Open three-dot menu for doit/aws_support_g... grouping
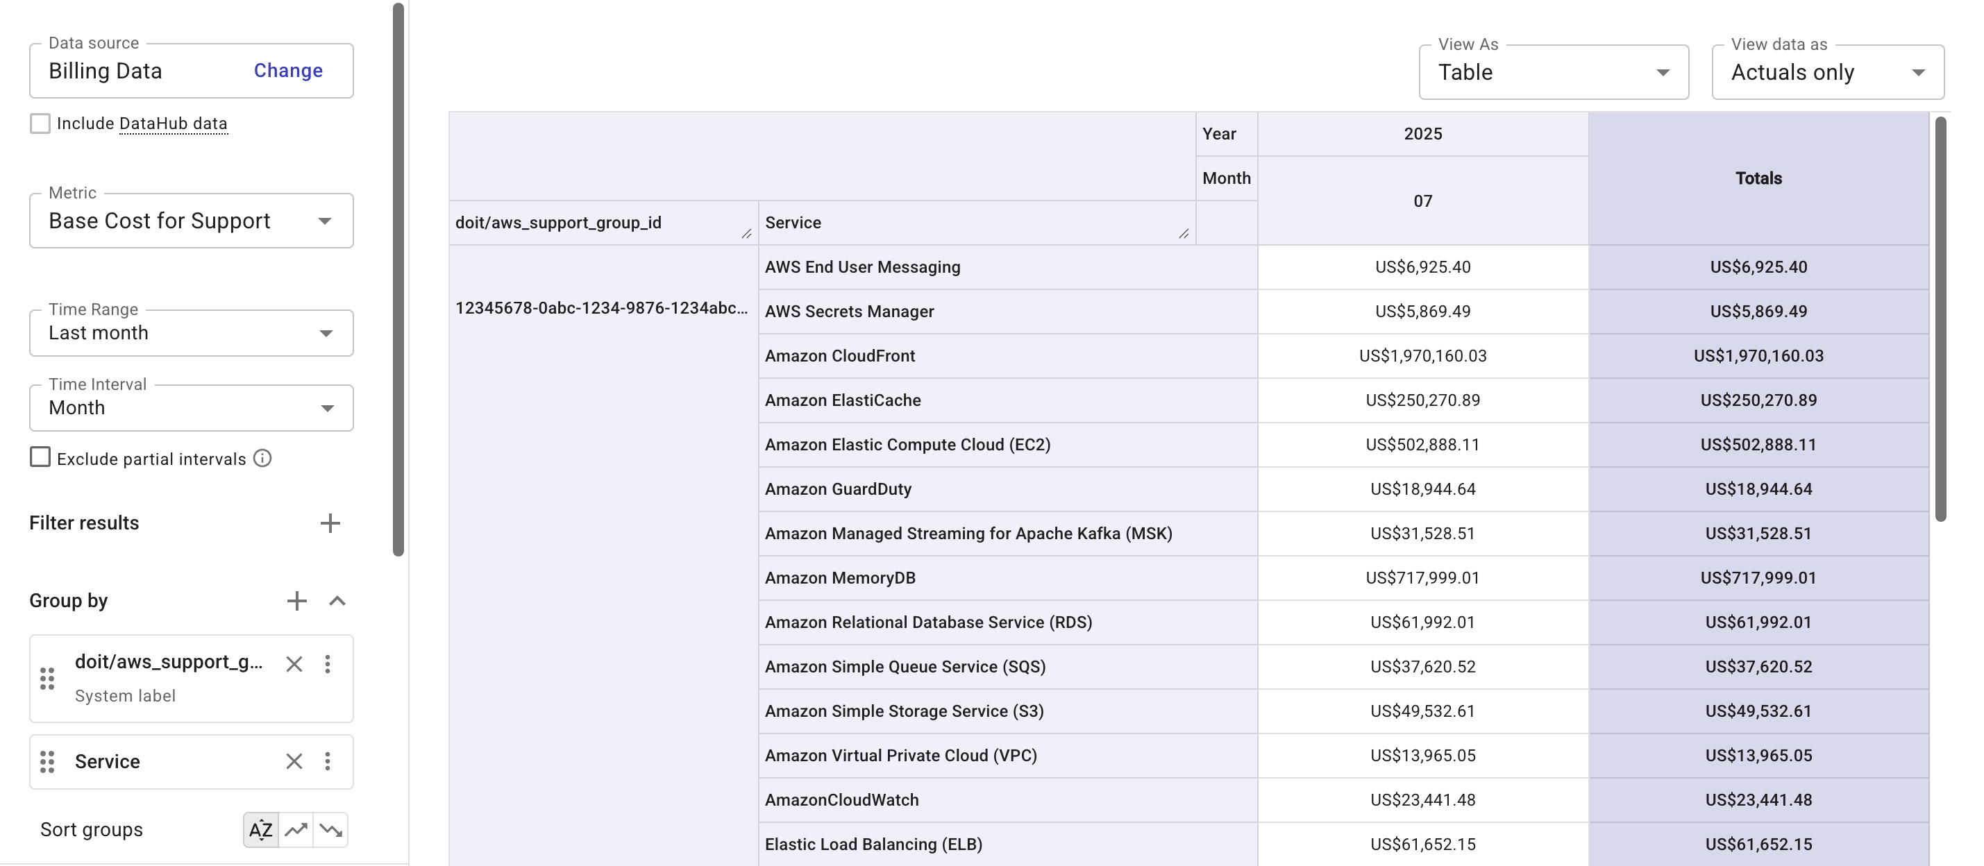The image size is (1984, 866). pyautogui.click(x=329, y=663)
